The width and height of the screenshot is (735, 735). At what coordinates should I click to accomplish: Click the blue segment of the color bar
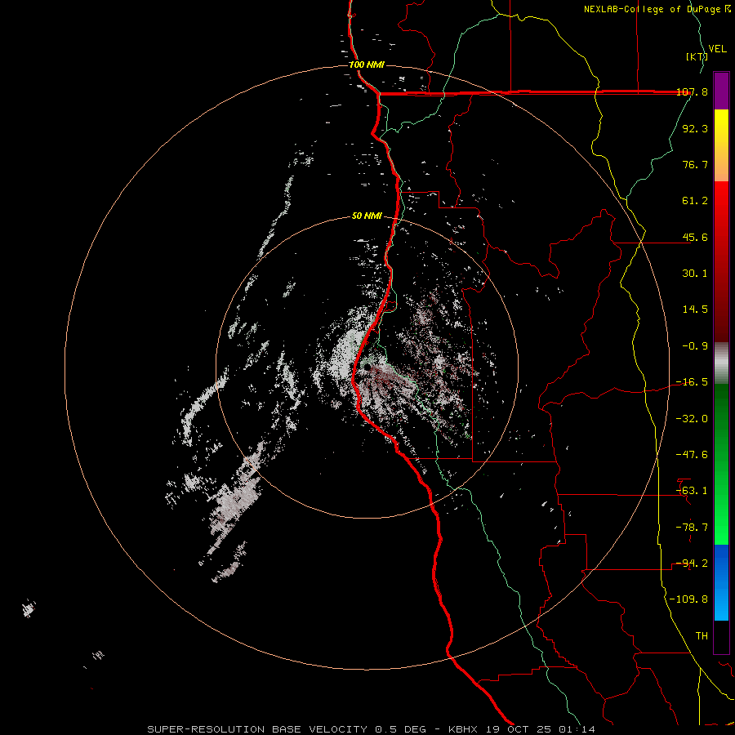721,582
